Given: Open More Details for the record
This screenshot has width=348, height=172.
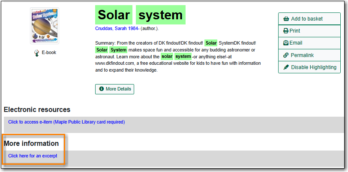Looking at the screenshot, I should 114,89.
